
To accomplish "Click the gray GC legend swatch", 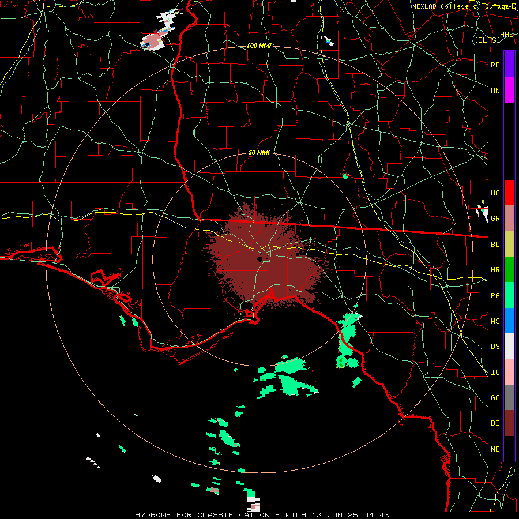I will coord(509,397).
